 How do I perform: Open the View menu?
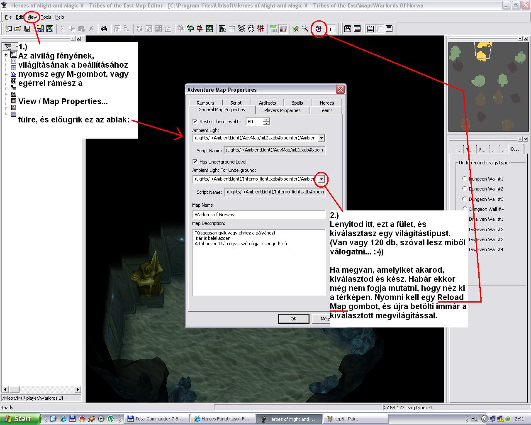click(x=32, y=17)
